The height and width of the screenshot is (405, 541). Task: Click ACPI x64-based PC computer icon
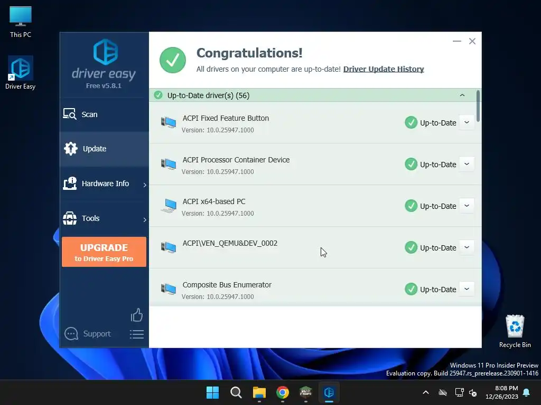169,206
